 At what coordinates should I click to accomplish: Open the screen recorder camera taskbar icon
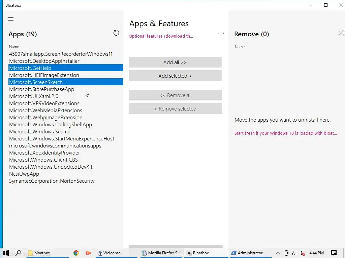[x=88, y=253]
